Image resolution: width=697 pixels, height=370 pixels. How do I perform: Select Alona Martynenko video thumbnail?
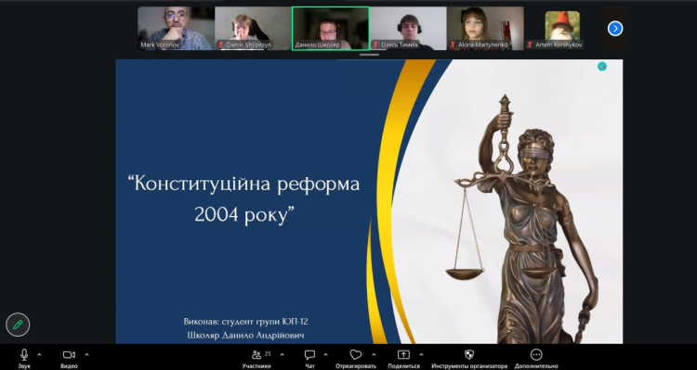[485, 29]
